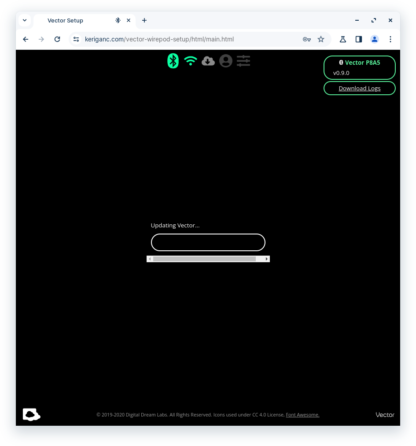Click the cloud download OTA update icon
Image resolution: width=416 pixels, height=446 pixels.
[x=208, y=61]
